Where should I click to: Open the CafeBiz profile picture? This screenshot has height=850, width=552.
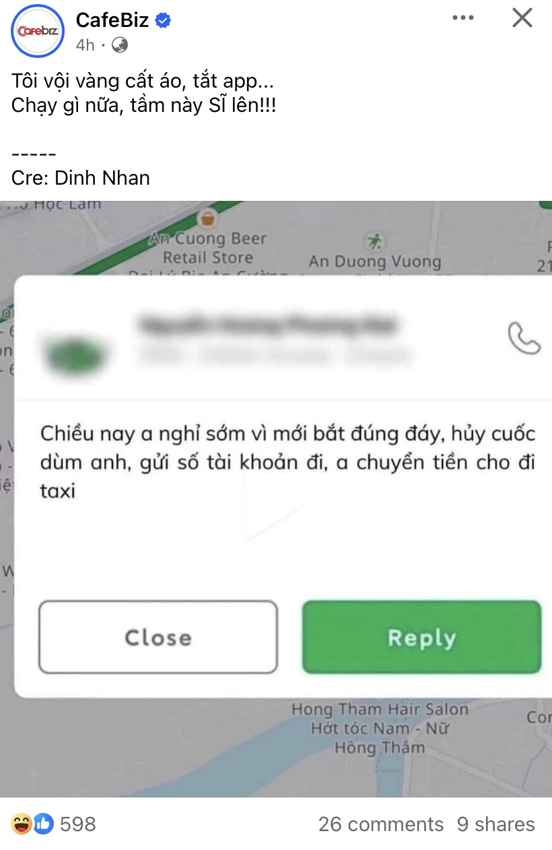point(38,31)
